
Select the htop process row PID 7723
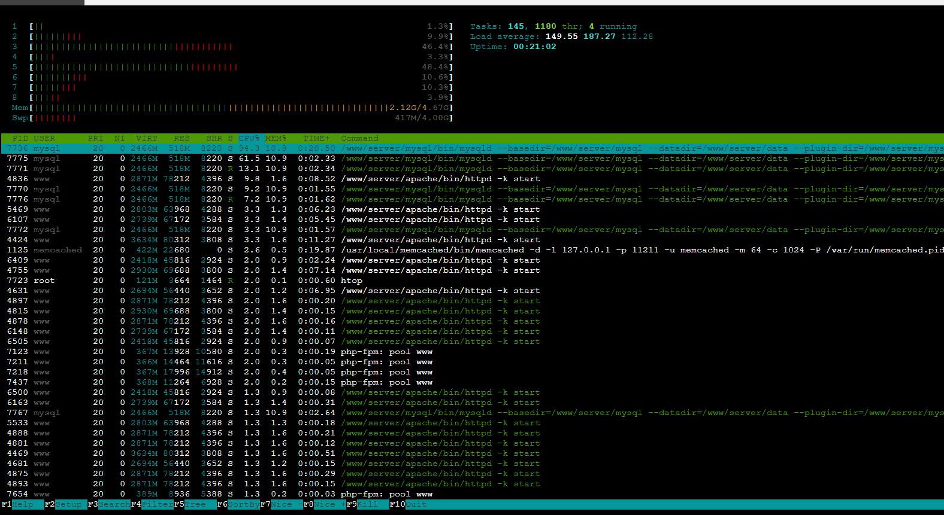pos(472,281)
